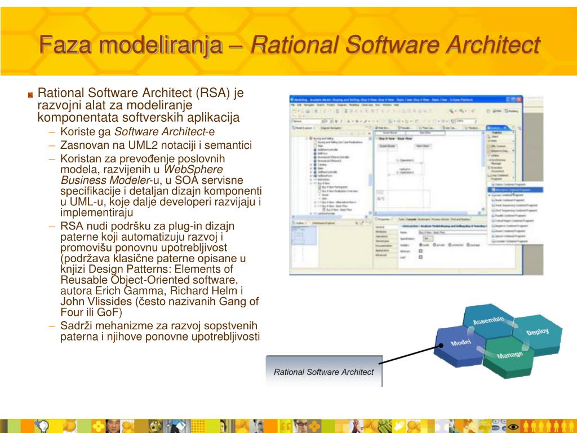Image resolution: width=577 pixels, height=433 pixels.
Task: Select the Properties view tab
Action: pyautogui.click(x=383, y=219)
